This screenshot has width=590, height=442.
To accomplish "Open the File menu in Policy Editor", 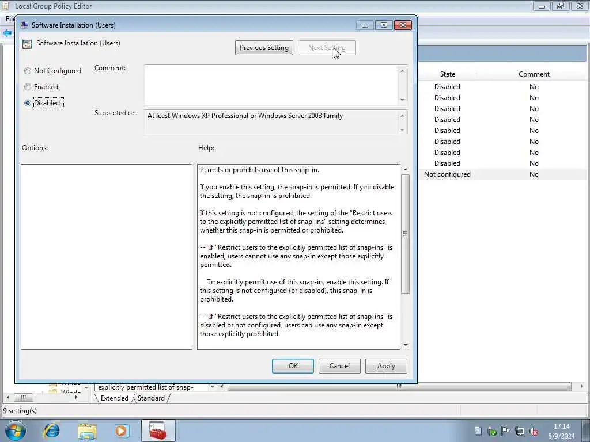I will (x=10, y=19).
